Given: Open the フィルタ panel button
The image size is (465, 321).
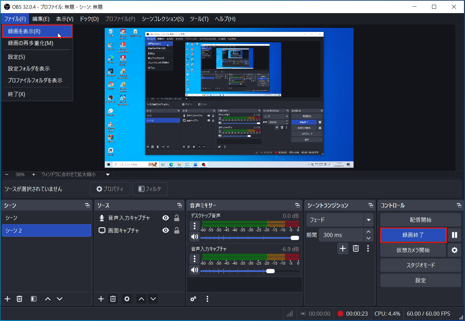Looking at the screenshot, I should (150, 189).
